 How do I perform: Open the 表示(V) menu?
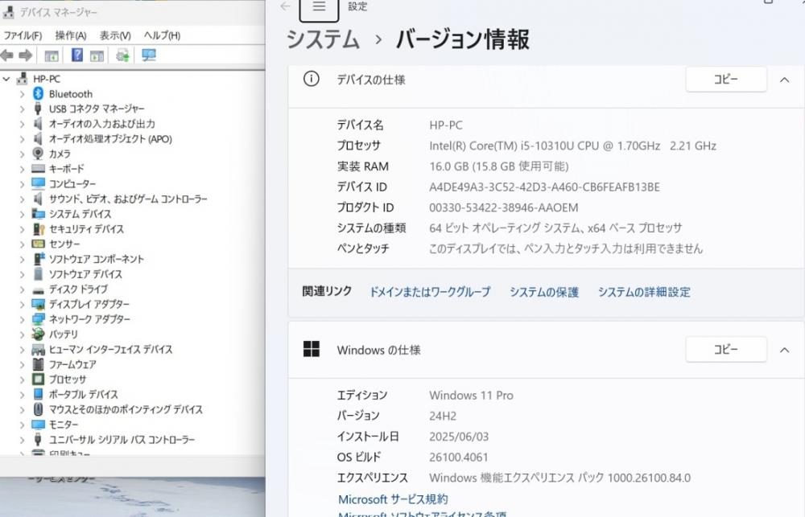click(x=115, y=35)
